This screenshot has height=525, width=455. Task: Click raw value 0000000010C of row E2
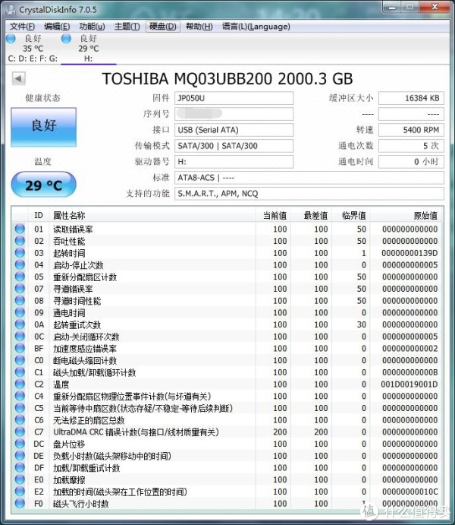410,492
